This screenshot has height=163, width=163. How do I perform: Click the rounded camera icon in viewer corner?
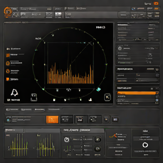click(x=107, y=97)
